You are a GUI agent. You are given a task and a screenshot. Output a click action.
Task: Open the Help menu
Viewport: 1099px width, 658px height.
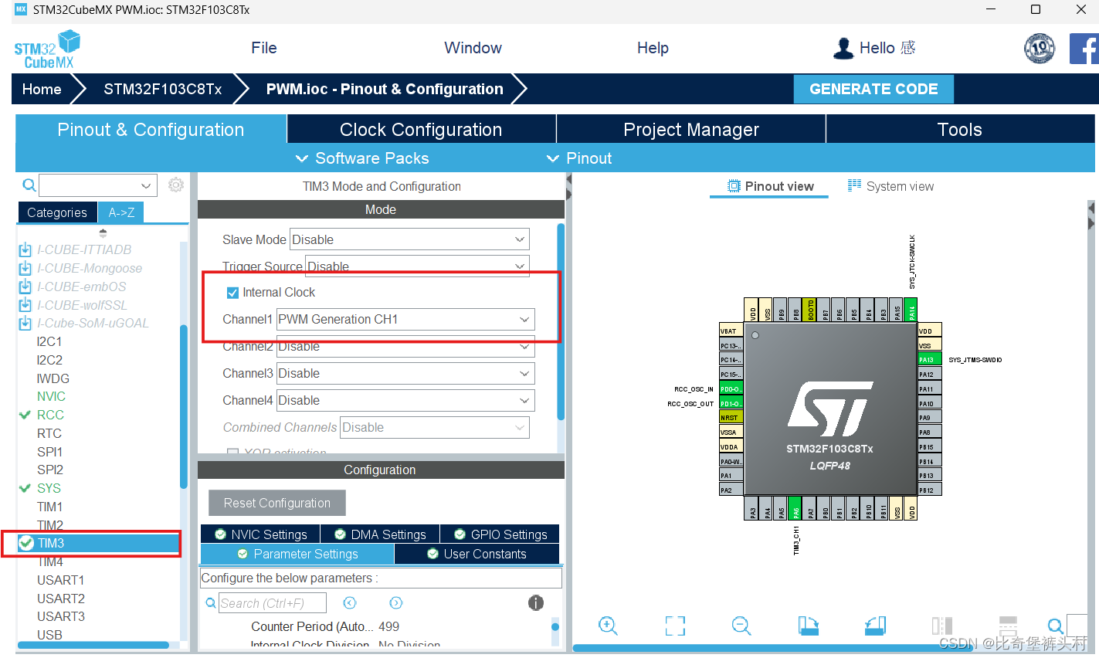[653, 48]
